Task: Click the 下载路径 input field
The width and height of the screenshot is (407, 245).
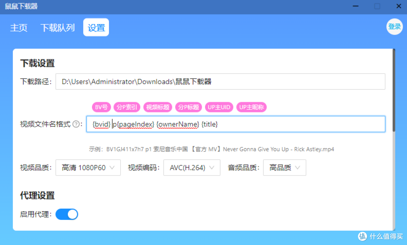Action: [x=220, y=82]
